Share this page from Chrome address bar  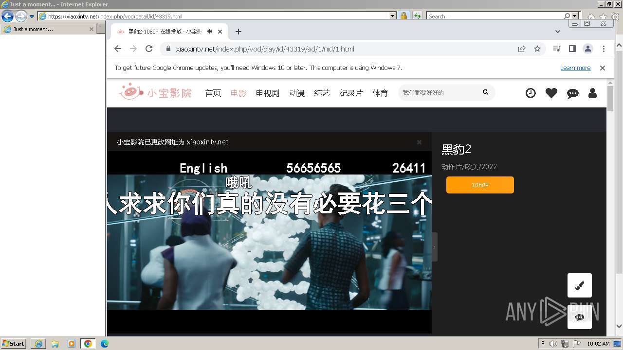[522, 49]
